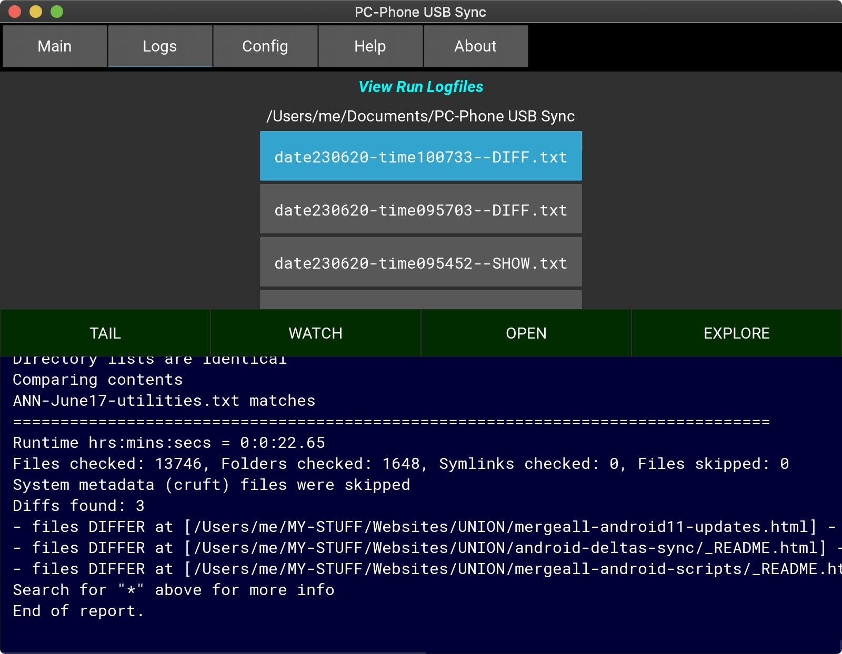Click the EXPLORE button

point(737,333)
